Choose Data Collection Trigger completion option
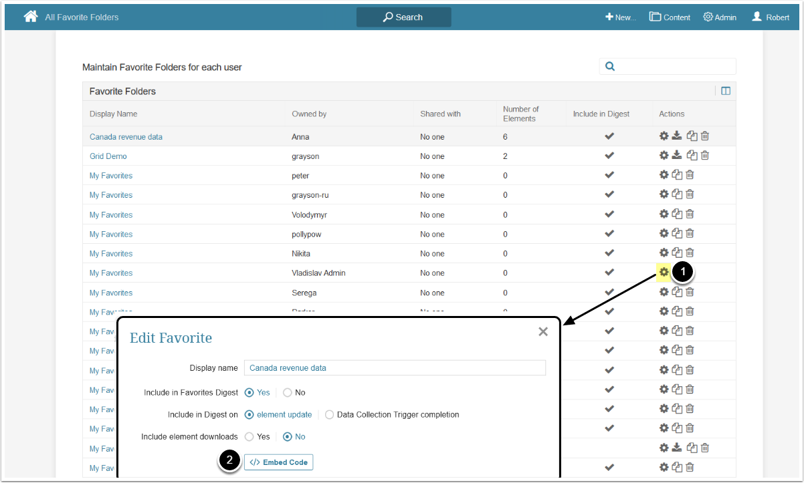 pyautogui.click(x=330, y=415)
